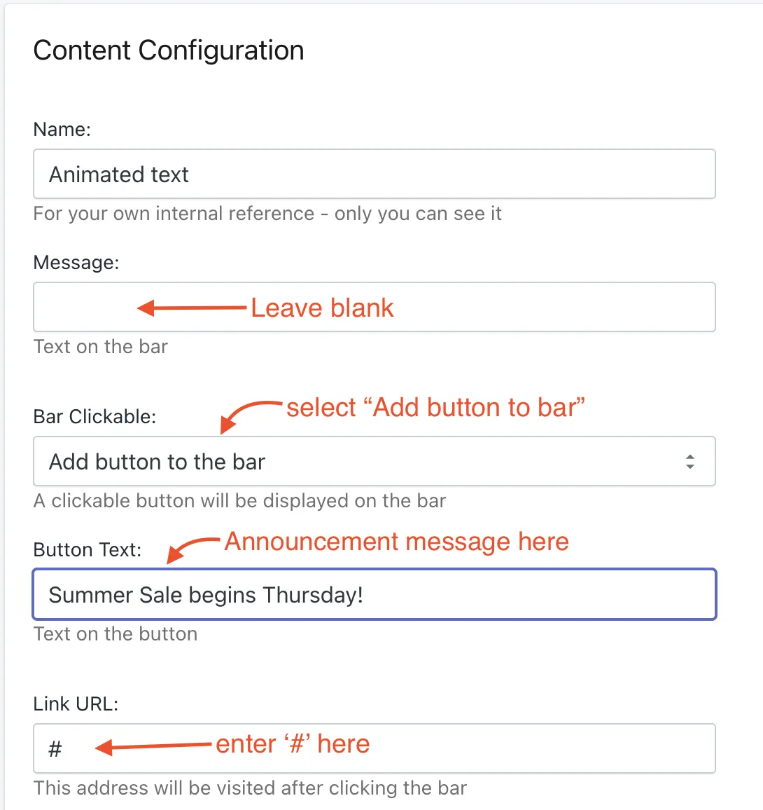763x810 pixels.
Task: Click the 'Link URL:' label
Action: [x=76, y=703]
